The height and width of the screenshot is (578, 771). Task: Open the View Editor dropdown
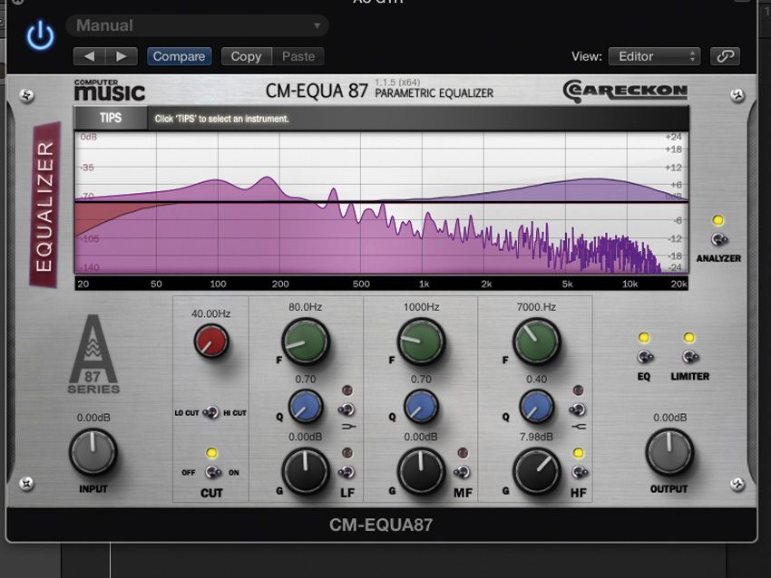coord(655,55)
